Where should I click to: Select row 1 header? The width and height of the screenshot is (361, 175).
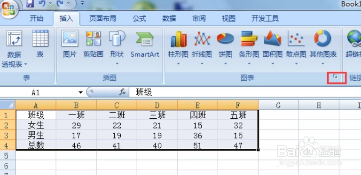click(x=8, y=115)
